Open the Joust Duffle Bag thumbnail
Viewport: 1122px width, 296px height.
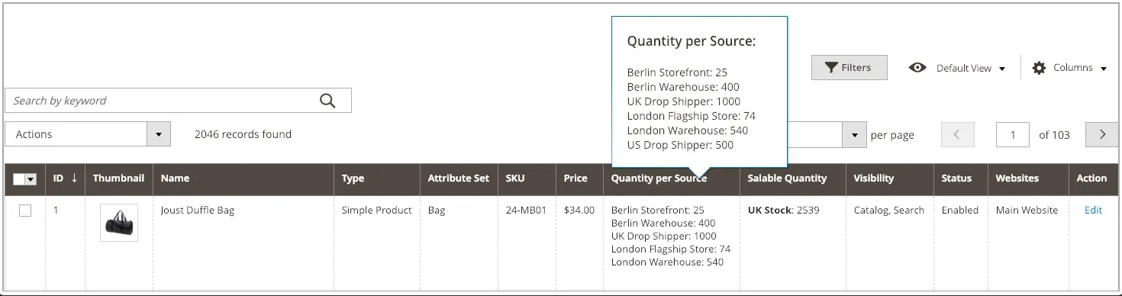pyautogui.click(x=119, y=223)
